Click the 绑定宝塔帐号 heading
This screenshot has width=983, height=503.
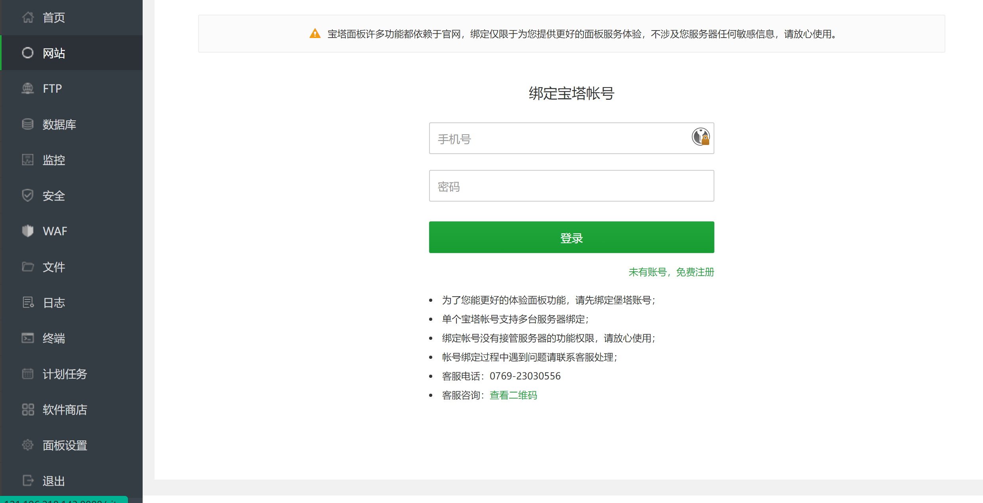click(x=571, y=93)
